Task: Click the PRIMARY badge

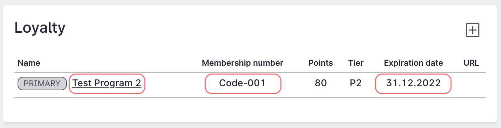Action: tap(42, 84)
